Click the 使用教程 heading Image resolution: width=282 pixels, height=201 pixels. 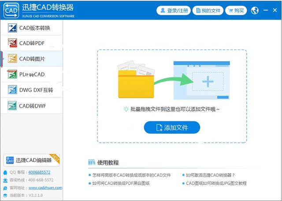click(x=108, y=163)
